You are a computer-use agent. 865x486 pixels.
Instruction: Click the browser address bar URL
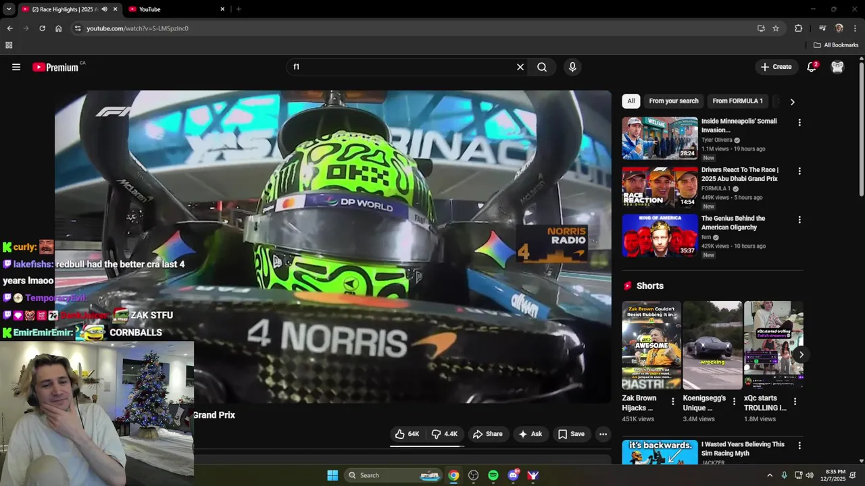tap(137, 28)
